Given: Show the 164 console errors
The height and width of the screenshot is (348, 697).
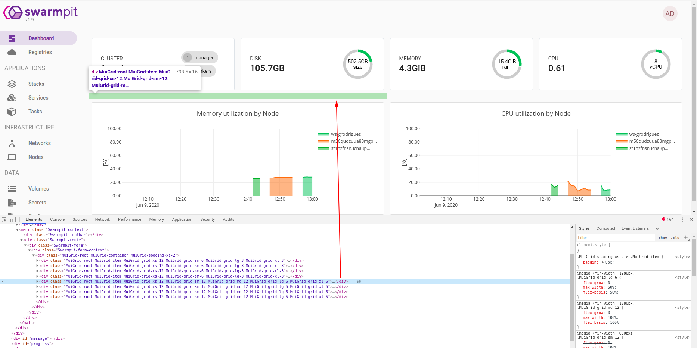Looking at the screenshot, I should coord(667,219).
